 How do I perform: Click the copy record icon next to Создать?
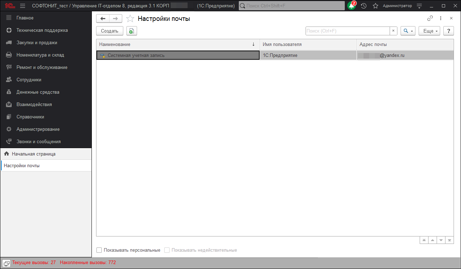(131, 31)
